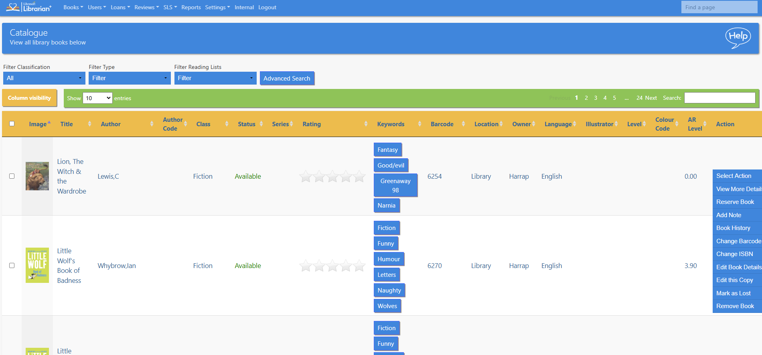Toggle the select-all checkbox in header
This screenshot has height=355, width=762.
(x=12, y=124)
